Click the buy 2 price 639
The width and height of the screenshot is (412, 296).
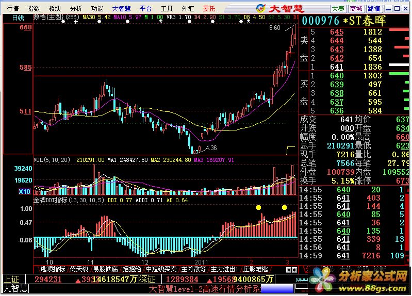click(337, 85)
